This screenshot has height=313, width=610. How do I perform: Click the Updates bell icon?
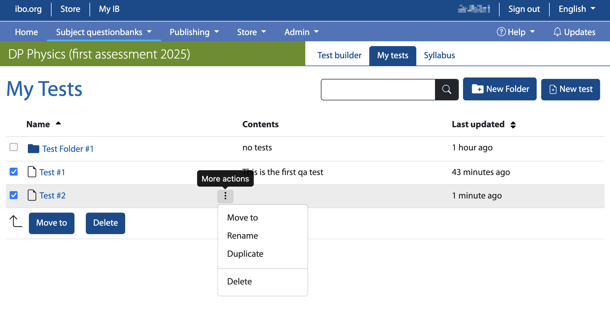tap(557, 32)
